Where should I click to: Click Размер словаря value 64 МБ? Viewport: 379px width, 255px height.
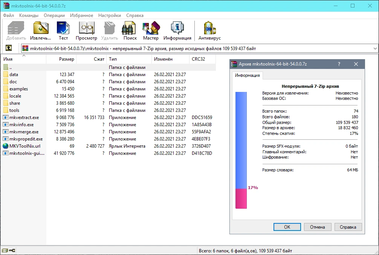[x=352, y=170]
